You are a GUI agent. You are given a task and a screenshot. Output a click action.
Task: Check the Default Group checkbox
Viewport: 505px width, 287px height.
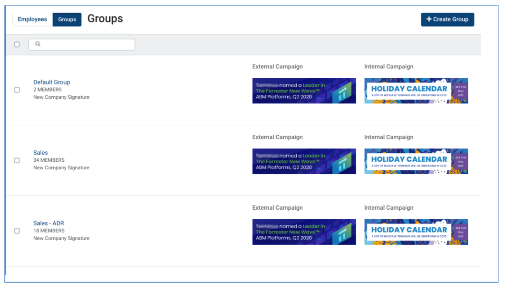(x=17, y=90)
